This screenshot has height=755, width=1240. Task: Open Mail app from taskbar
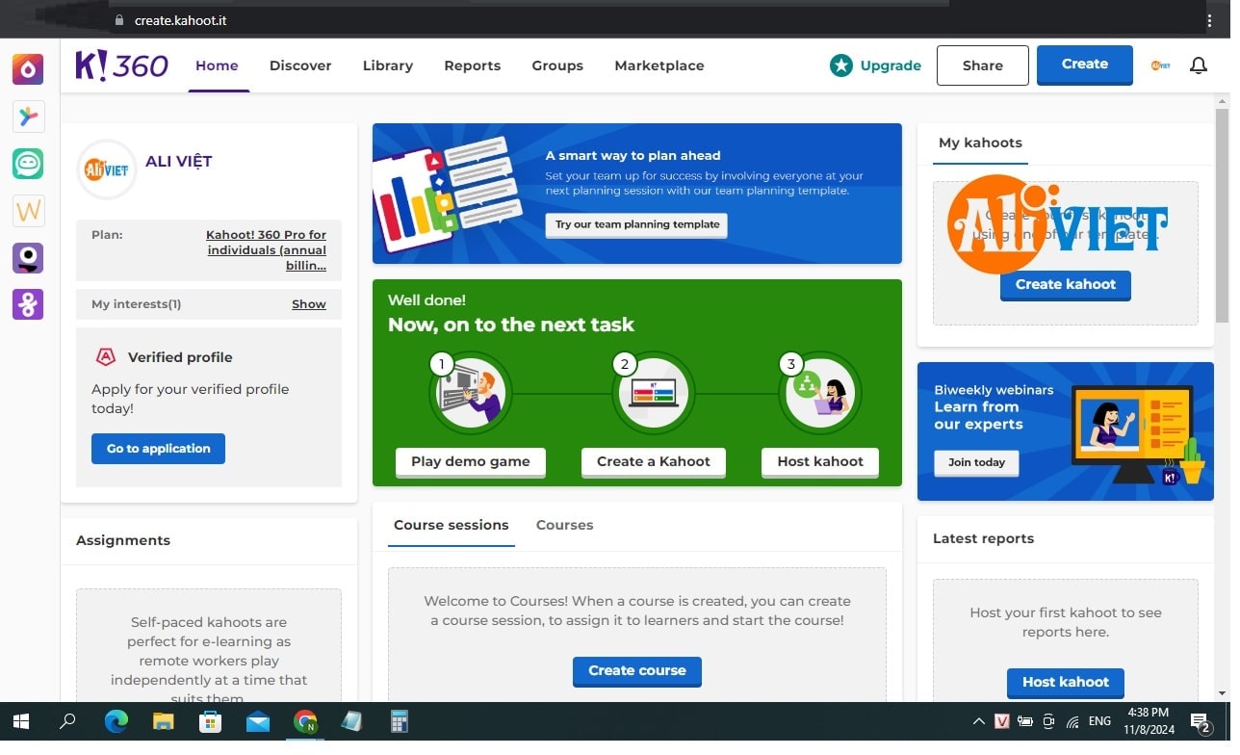pyautogui.click(x=257, y=721)
